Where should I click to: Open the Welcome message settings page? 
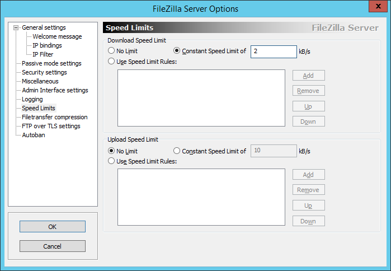(57, 36)
